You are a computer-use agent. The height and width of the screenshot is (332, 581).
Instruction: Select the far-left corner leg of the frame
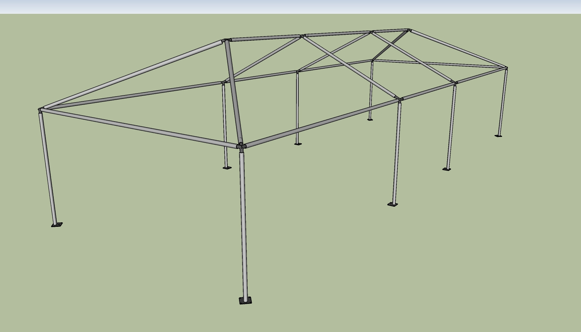(x=48, y=168)
